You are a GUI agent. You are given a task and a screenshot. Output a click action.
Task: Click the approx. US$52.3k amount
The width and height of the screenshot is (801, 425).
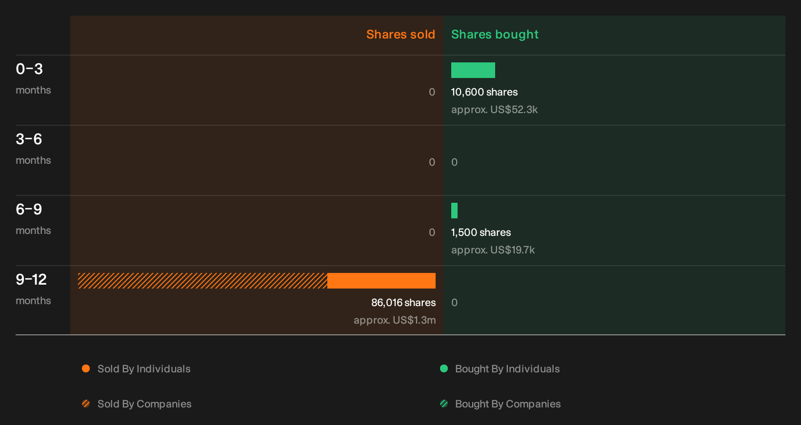[494, 110]
